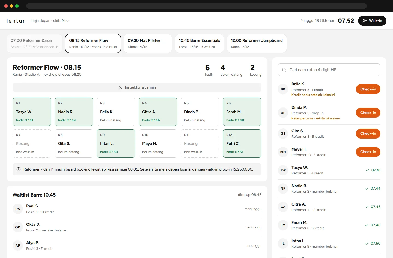Focus the name or phone search field
The width and height of the screenshot is (393, 258).
329,70
